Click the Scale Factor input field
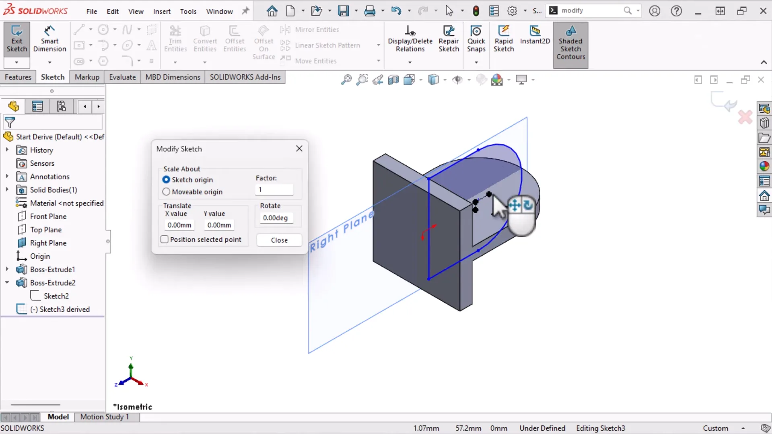Screen dimensions: 772x434 point(274,190)
